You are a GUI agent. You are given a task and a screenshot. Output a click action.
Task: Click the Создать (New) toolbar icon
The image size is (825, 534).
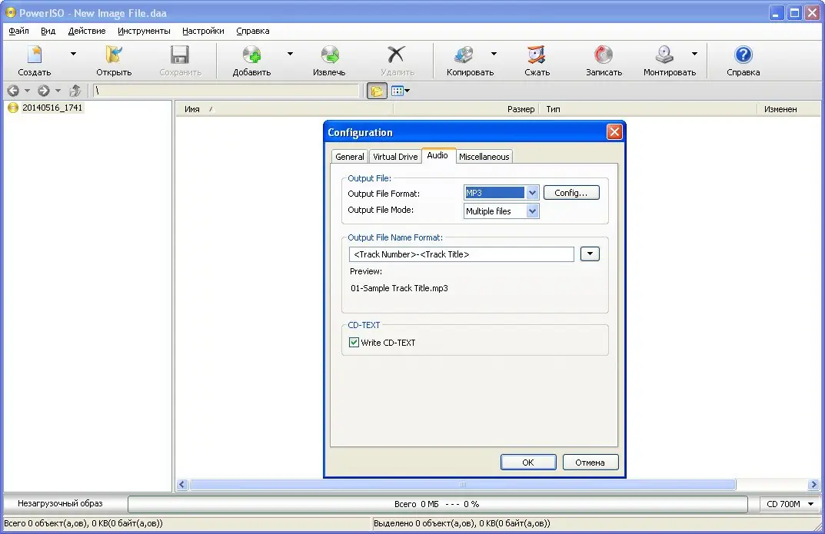(35, 55)
